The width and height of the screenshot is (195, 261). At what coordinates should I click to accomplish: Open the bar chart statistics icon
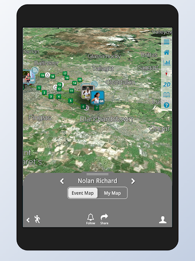pyautogui.click(x=167, y=63)
